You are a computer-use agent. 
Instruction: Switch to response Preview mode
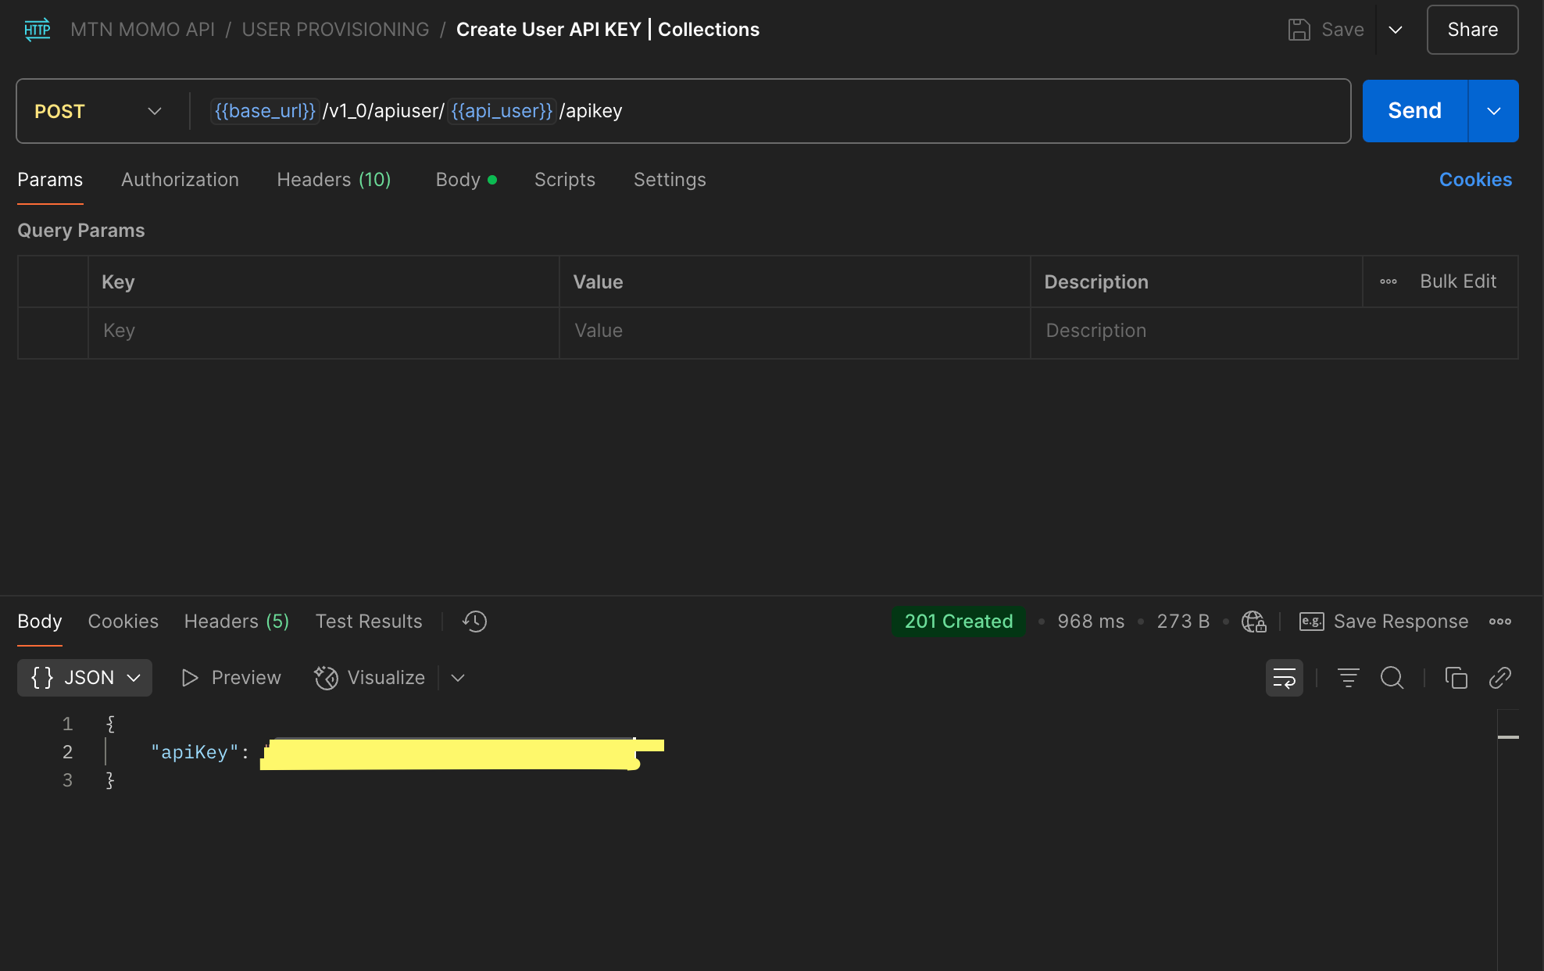(x=231, y=678)
